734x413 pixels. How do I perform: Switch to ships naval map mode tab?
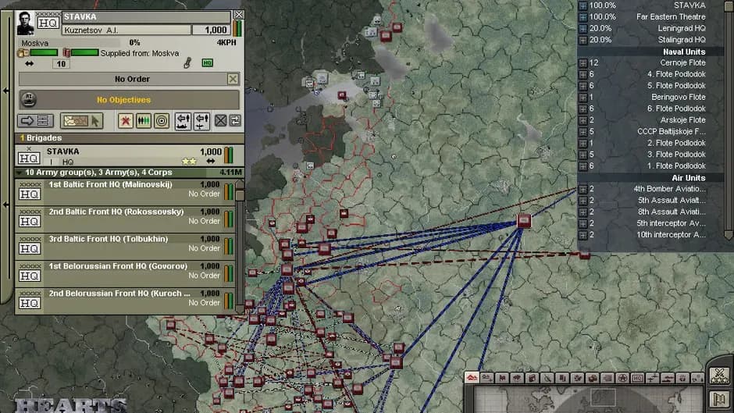[x=667, y=378]
